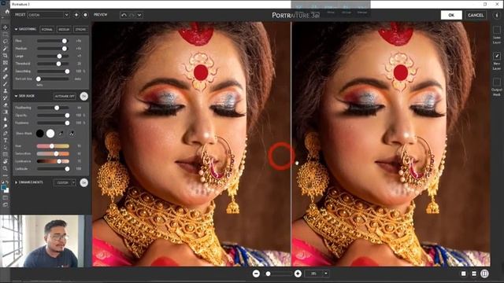Image resolution: width=504 pixels, height=283 pixels.
Task: Click the undo arrow icon
Action: click(x=124, y=15)
